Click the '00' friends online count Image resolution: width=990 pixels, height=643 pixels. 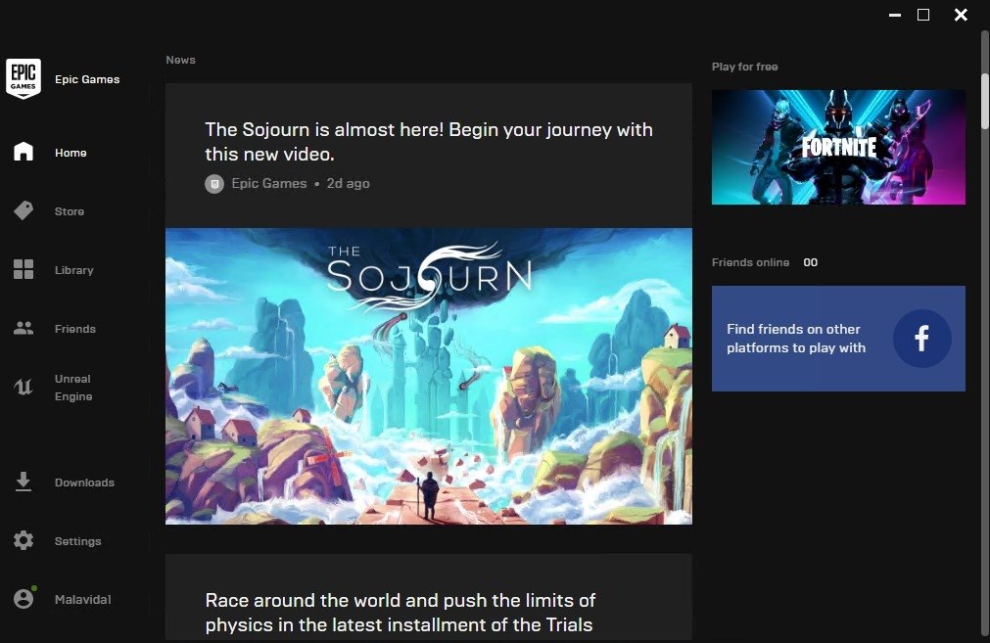810,262
